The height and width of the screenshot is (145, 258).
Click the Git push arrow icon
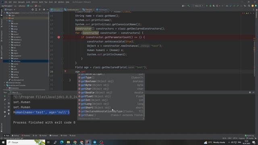[x=237, y=6]
